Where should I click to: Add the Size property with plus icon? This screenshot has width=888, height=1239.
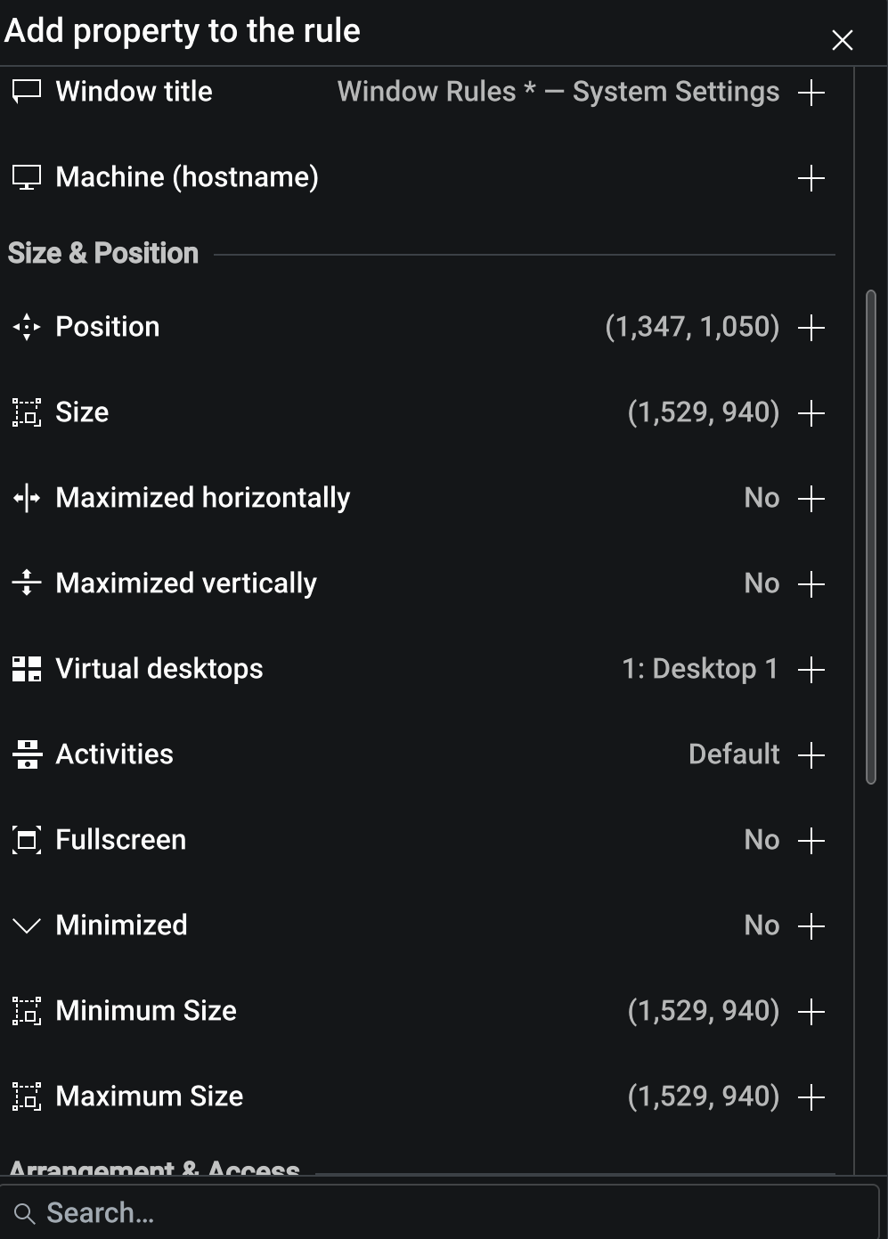pyautogui.click(x=811, y=413)
